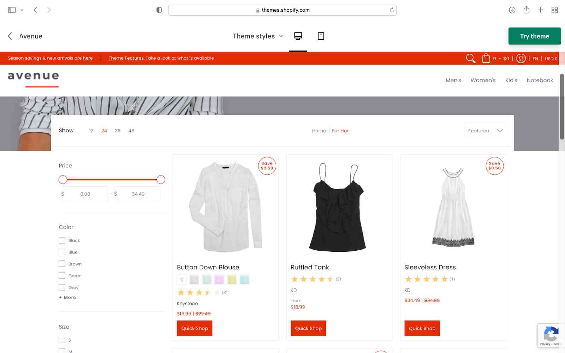Viewport: 565px width, 353px height.
Task: Click the avenue store logo
Action: tap(33, 78)
